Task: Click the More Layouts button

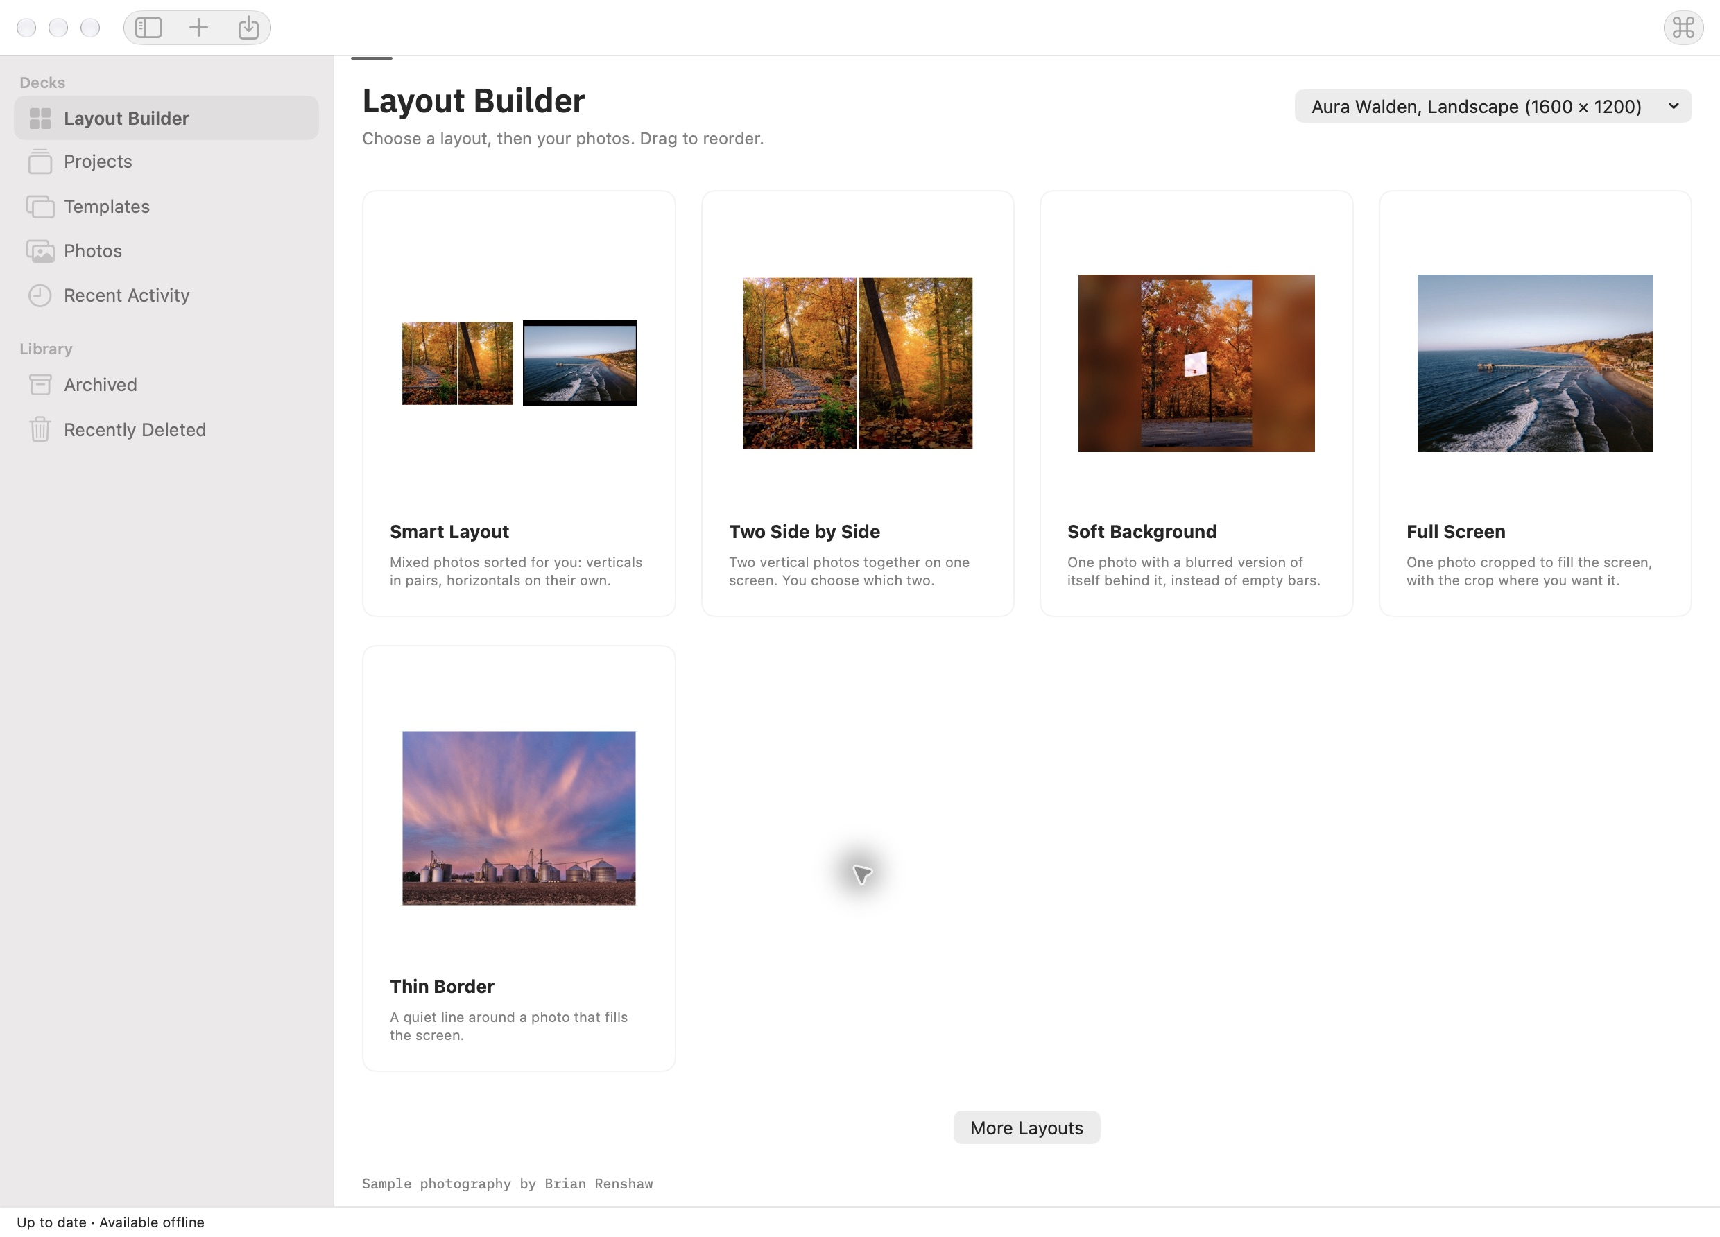Action: point(1026,1127)
